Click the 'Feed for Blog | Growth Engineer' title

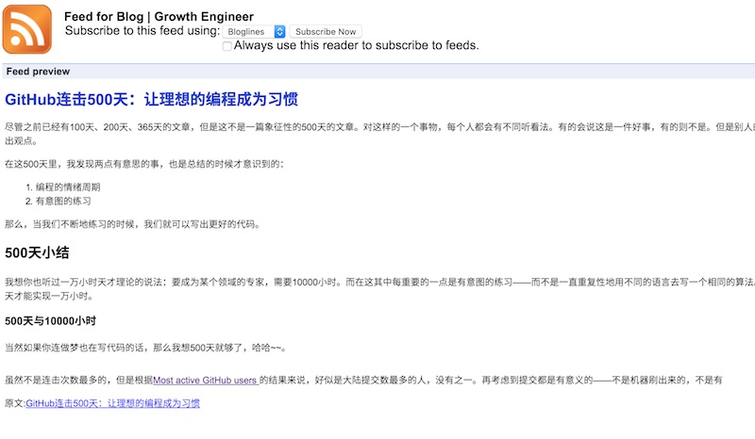(159, 17)
